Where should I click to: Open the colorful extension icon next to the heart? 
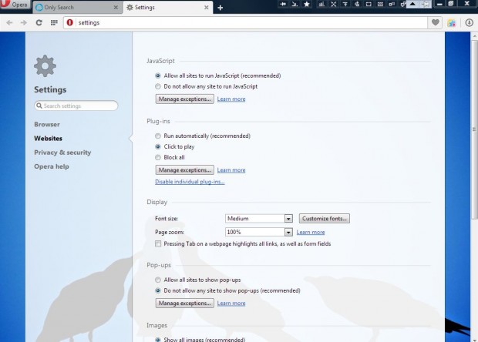[452, 22]
